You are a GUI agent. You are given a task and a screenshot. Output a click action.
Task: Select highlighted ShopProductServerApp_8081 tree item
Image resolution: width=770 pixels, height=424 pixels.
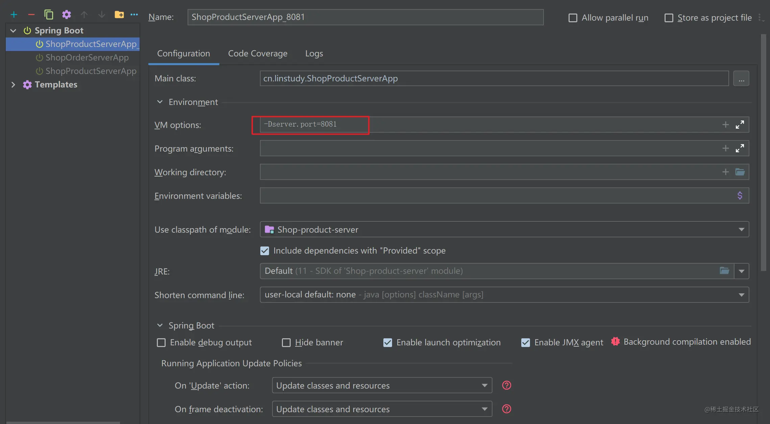coord(73,44)
